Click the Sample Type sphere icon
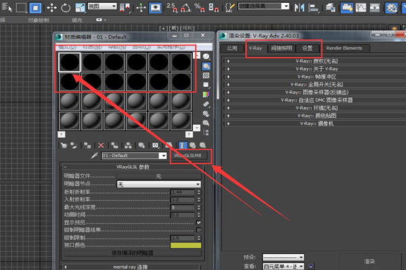406x270 pixels. point(206,57)
